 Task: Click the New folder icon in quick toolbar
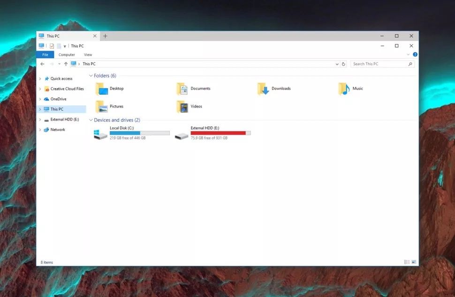pyautogui.click(x=59, y=46)
